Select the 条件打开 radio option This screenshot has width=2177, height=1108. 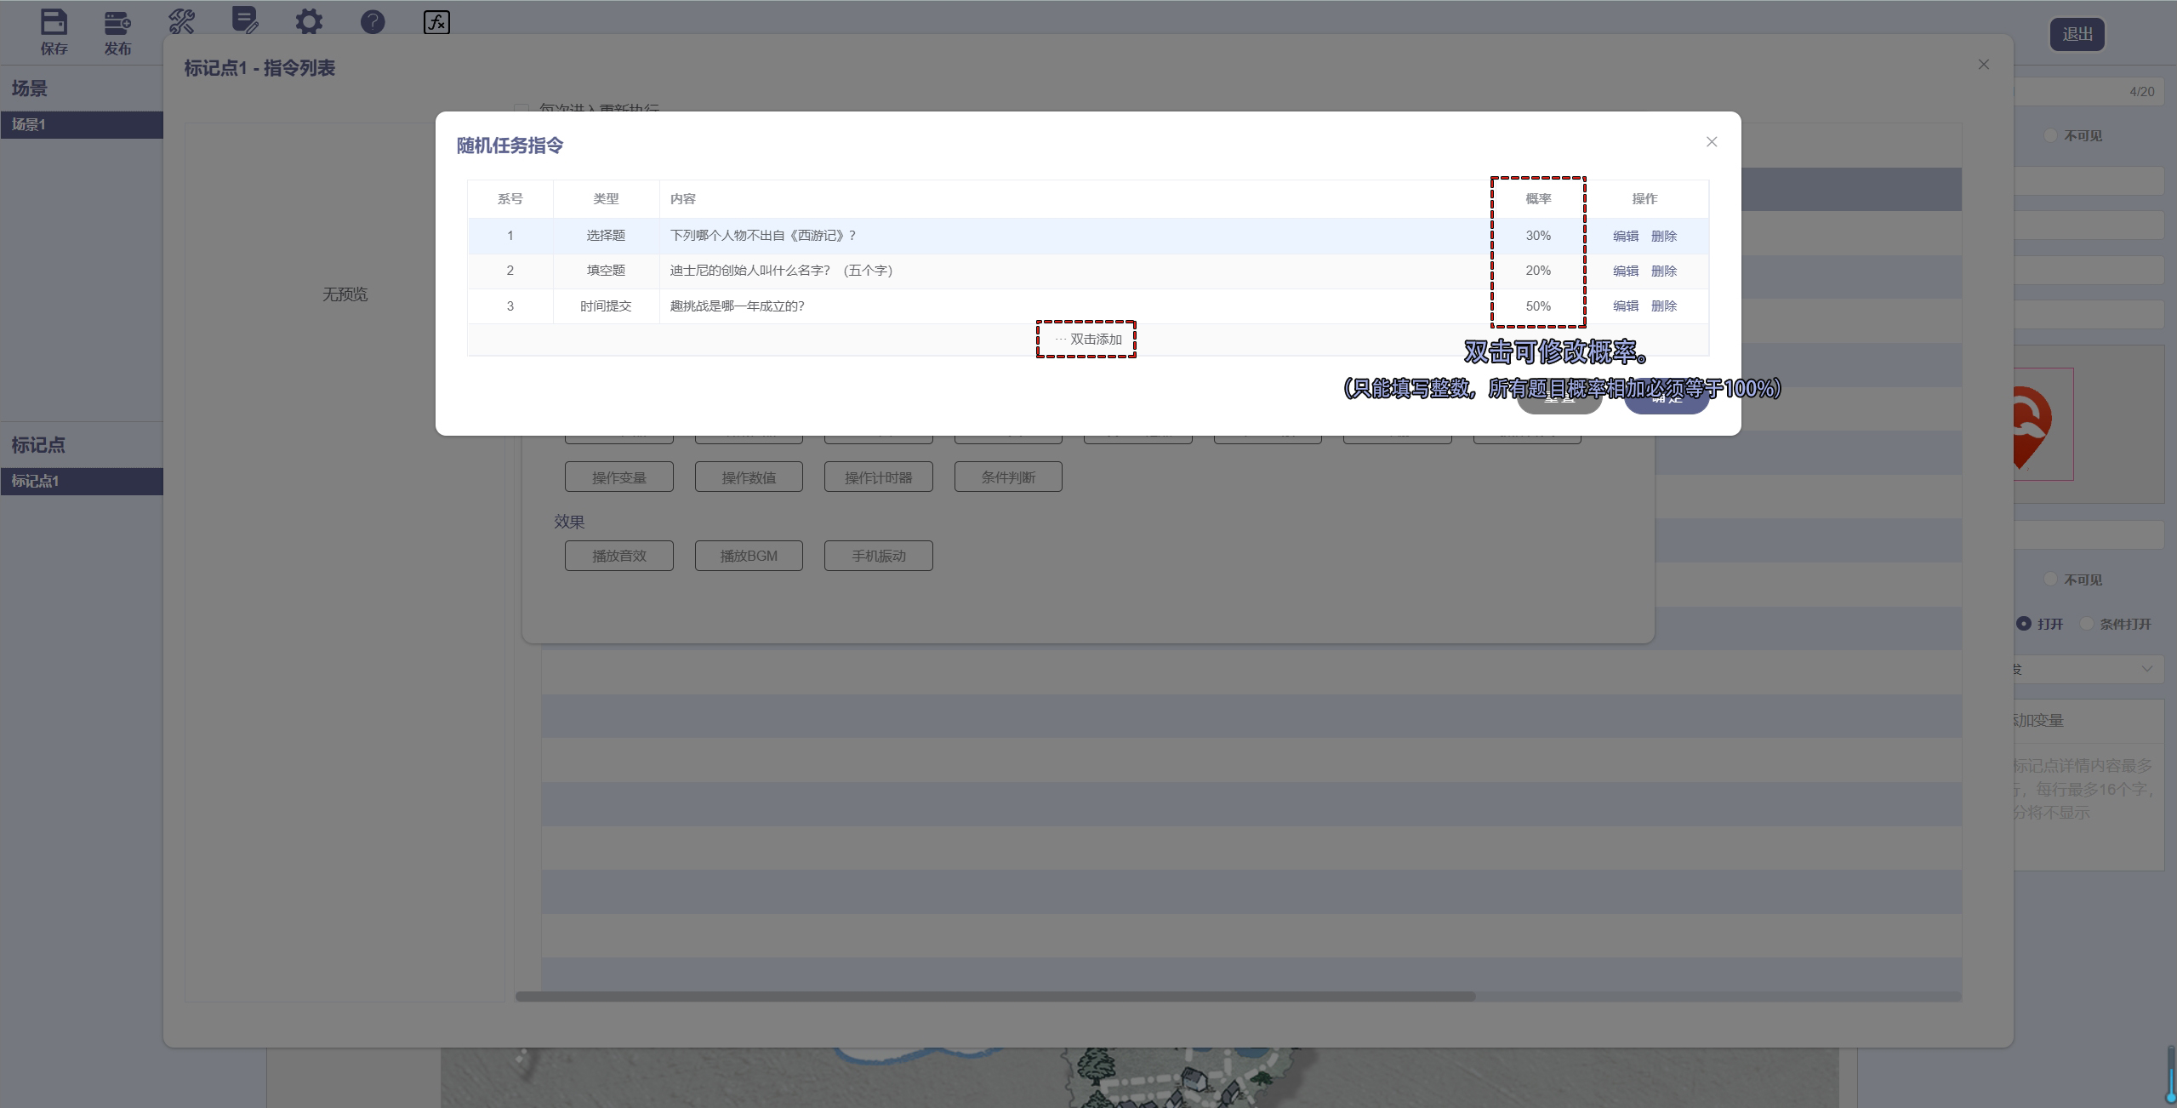click(x=2087, y=624)
